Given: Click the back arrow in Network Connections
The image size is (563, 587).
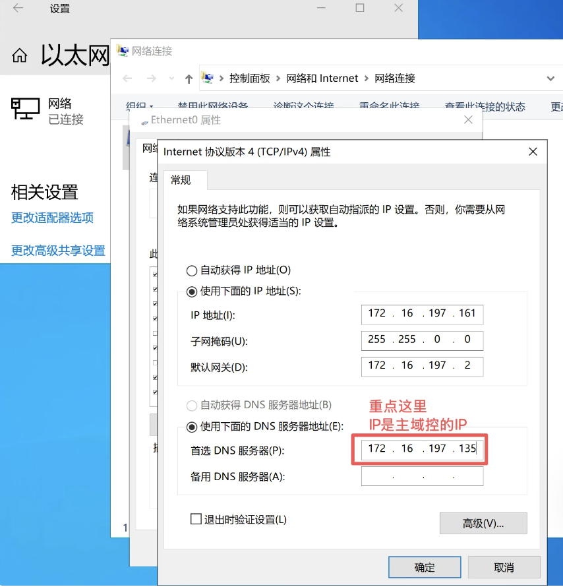Looking at the screenshot, I should 128,78.
